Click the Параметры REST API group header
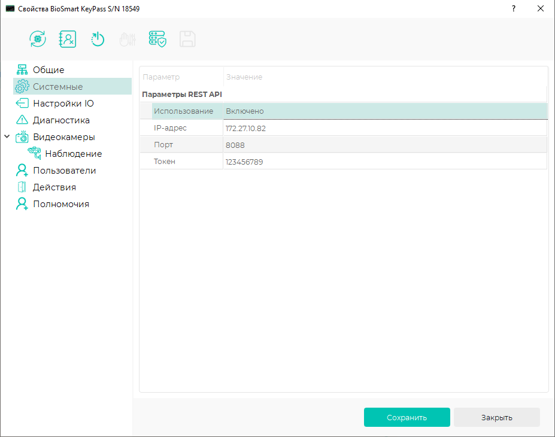The width and height of the screenshot is (555, 437). pyautogui.click(x=182, y=95)
